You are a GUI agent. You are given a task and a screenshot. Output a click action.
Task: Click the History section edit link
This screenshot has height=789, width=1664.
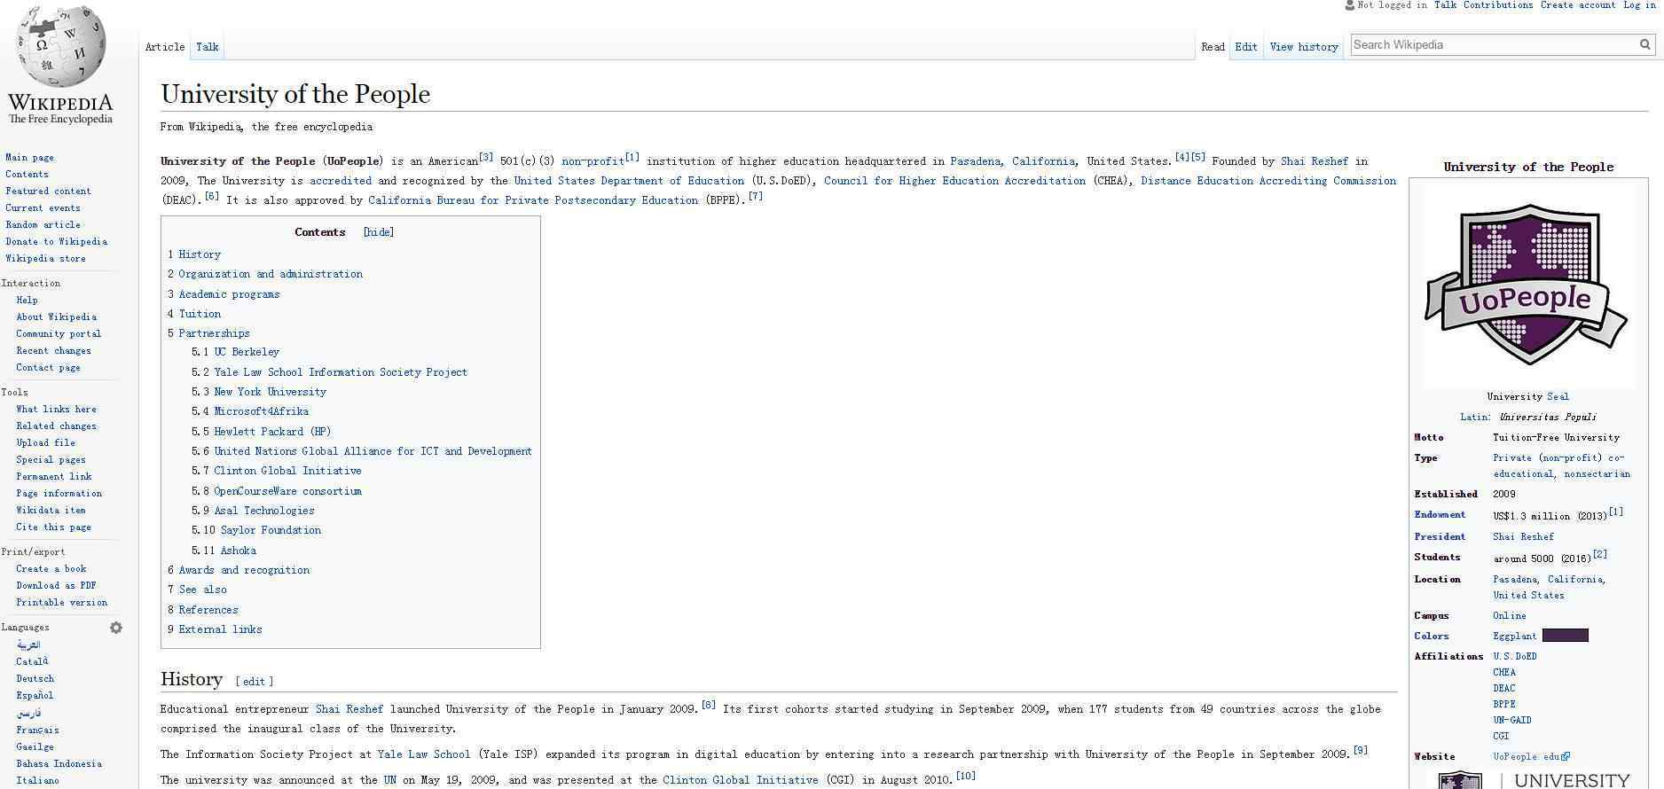coord(255,682)
